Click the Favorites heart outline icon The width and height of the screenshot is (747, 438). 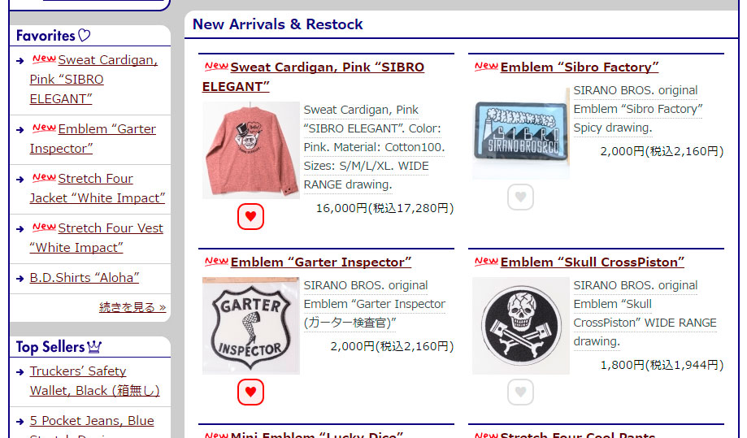[85, 35]
